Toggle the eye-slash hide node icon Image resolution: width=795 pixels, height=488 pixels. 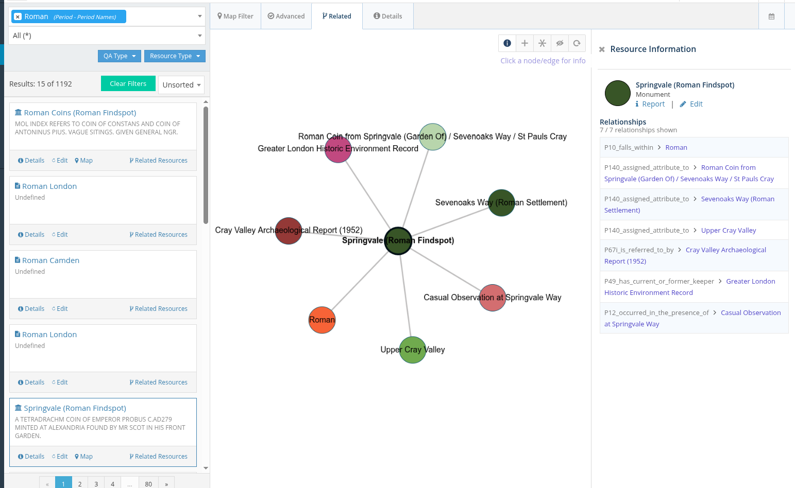pyautogui.click(x=560, y=43)
